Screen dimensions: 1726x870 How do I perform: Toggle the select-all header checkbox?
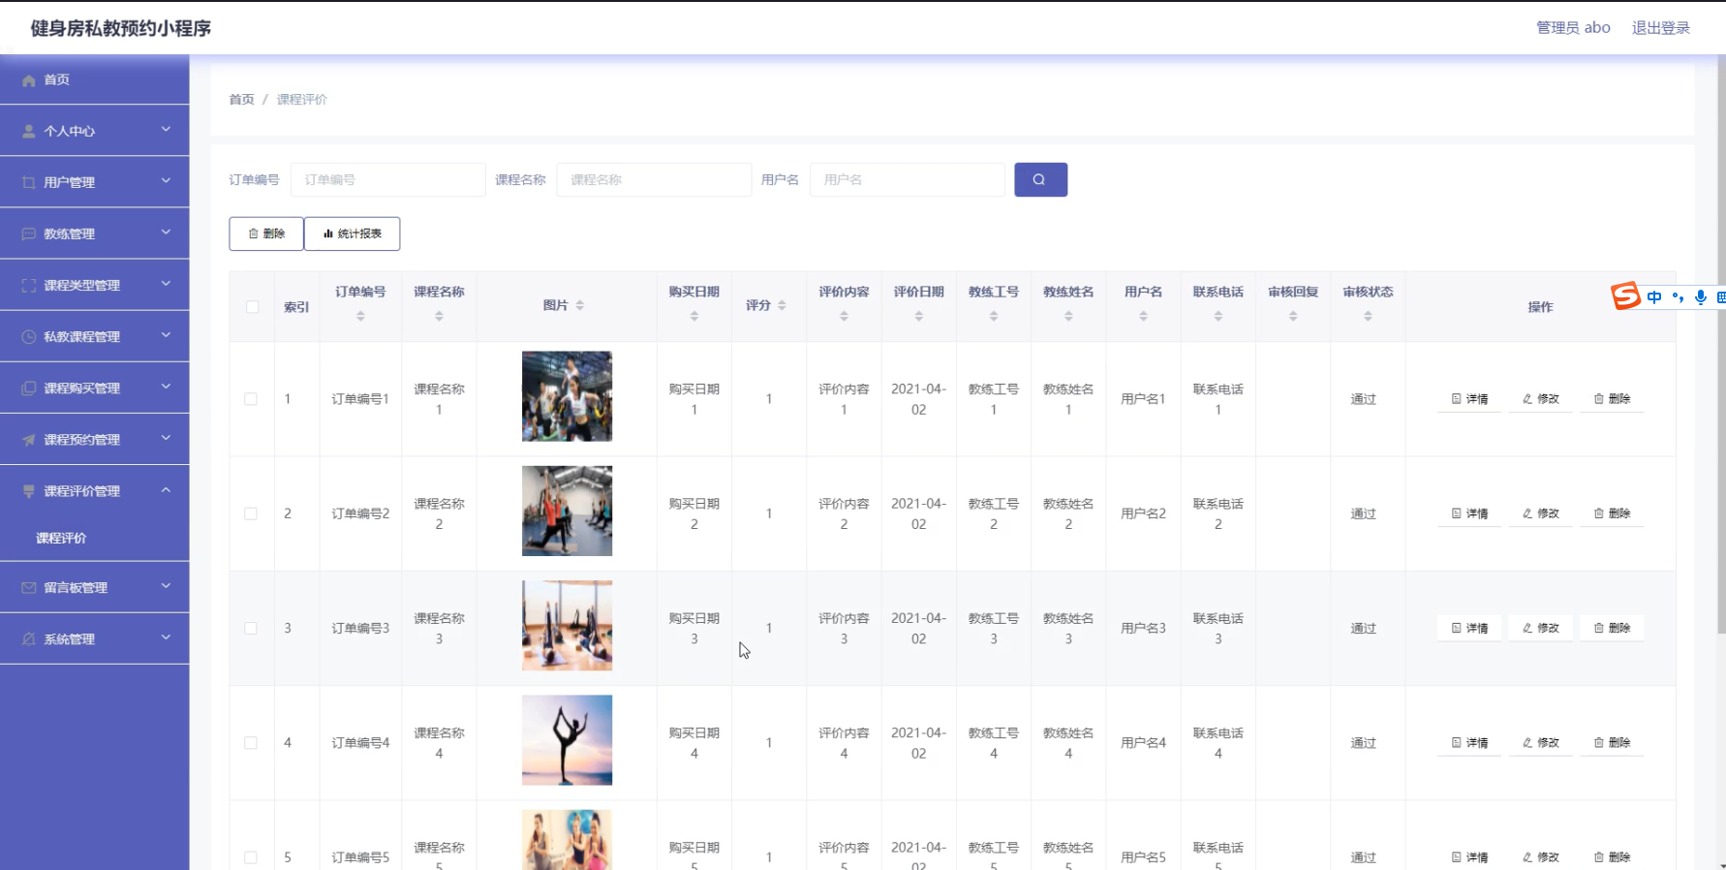tap(252, 306)
